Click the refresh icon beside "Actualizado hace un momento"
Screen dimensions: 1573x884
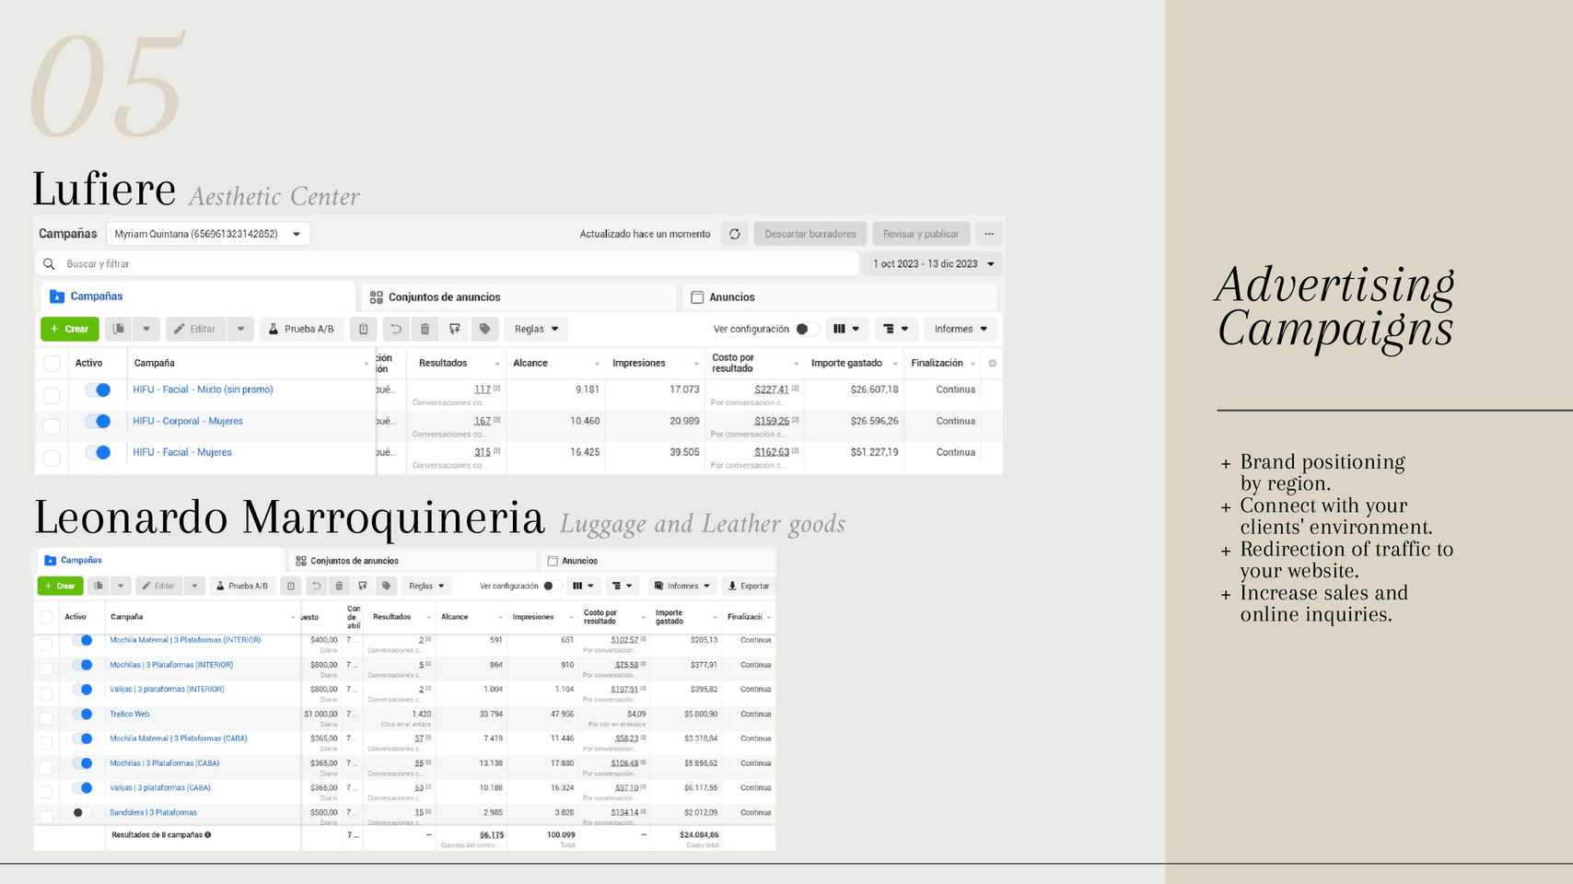point(734,234)
